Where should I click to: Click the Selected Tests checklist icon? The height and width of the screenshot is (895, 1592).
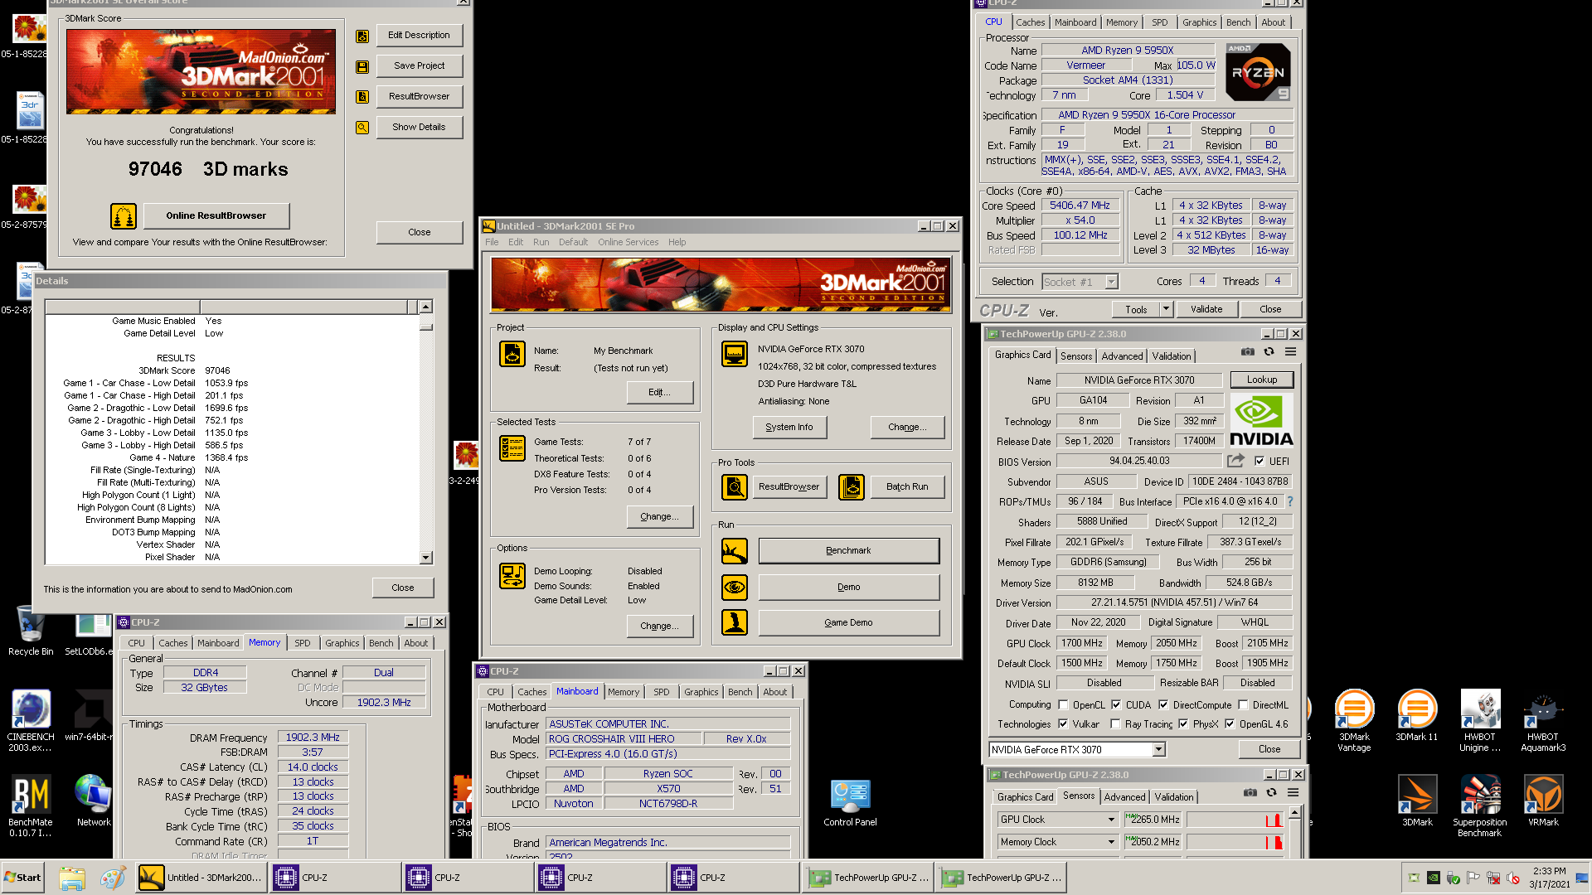pos(512,448)
